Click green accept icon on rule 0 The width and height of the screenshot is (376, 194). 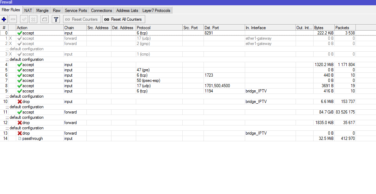20,33
